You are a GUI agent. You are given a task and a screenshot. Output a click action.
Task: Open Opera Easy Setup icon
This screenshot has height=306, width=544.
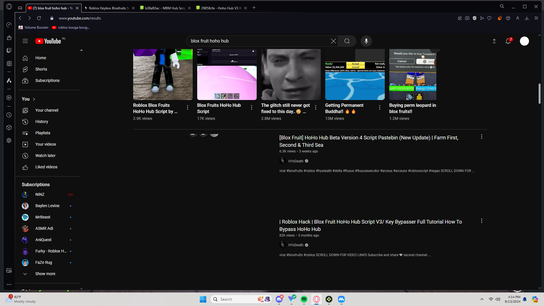[536, 18]
